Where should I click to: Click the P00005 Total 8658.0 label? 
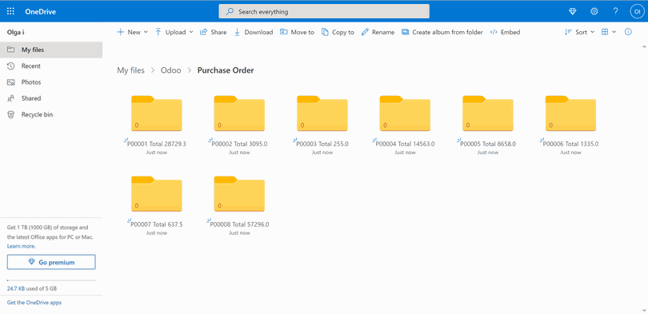pos(488,144)
